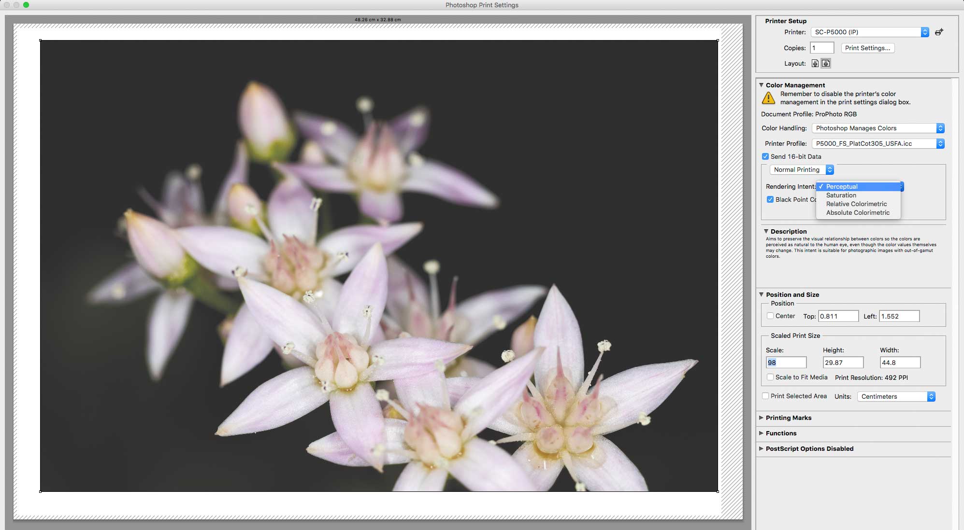The height and width of the screenshot is (530, 964).
Task: Click top-right corner handle of preview image
Action: pos(718,40)
